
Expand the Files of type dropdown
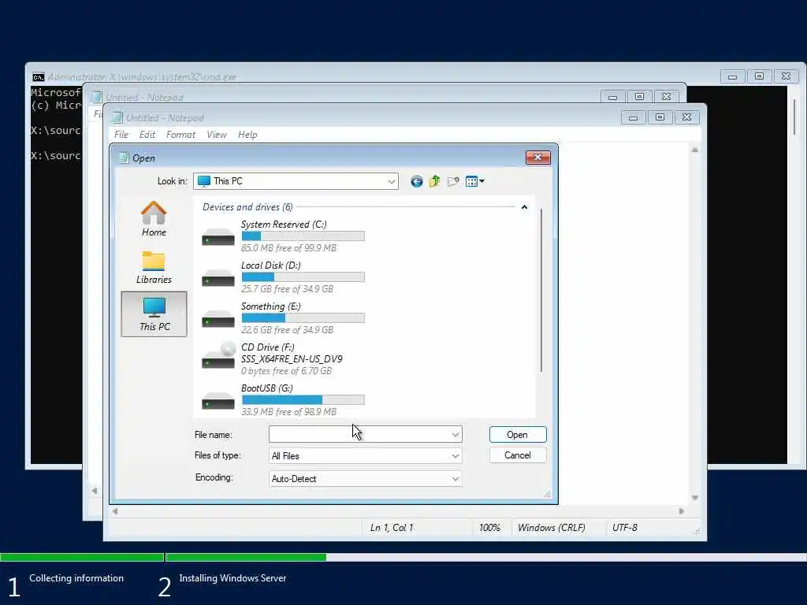coord(455,456)
